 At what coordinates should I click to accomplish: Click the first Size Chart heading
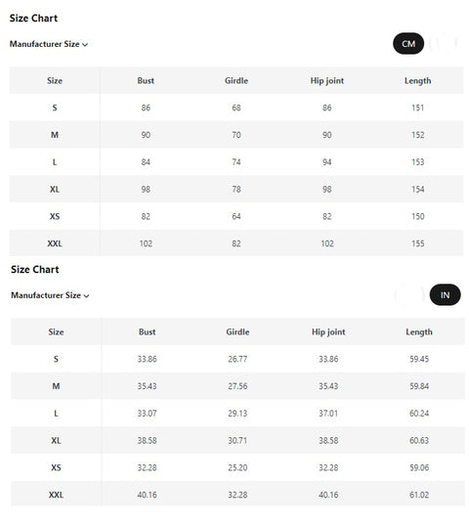pyautogui.click(x=33, y=19)
